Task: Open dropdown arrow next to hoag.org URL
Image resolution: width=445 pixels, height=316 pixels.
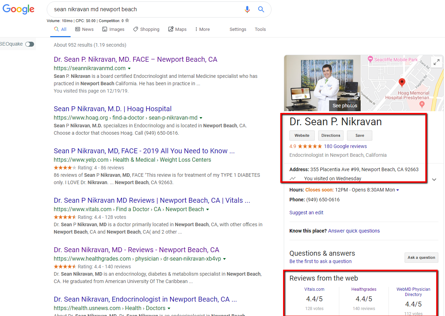Action: click(x=201, y=118)
